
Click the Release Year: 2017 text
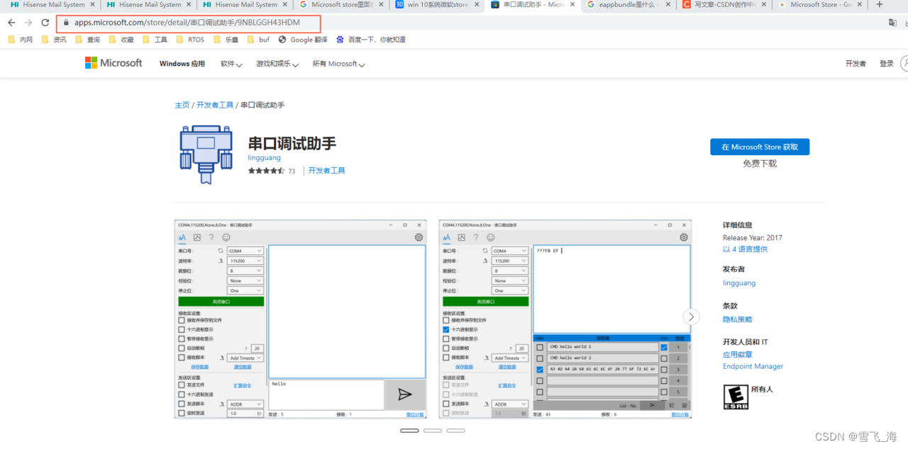tap(753, 237)
